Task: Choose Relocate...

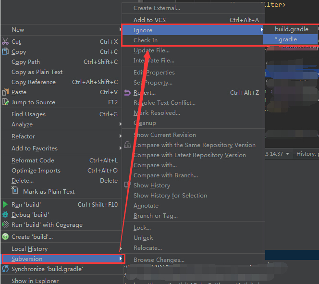Action: [x=193, y=248]
